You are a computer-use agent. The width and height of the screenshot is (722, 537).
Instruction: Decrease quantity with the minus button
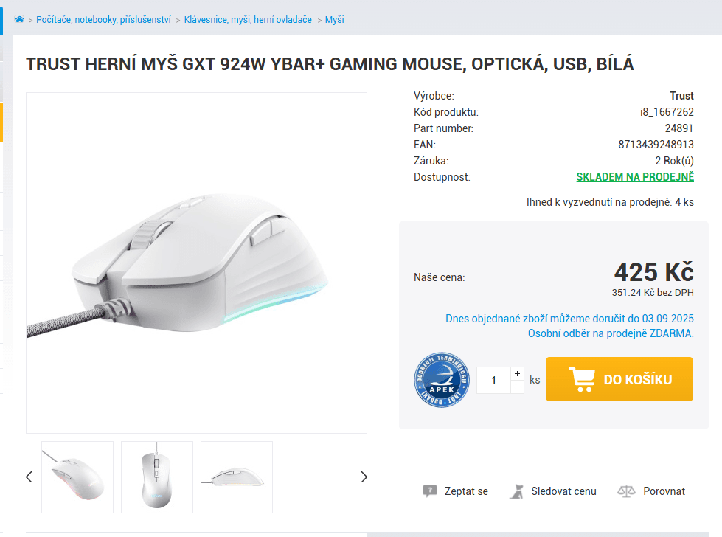517,387
